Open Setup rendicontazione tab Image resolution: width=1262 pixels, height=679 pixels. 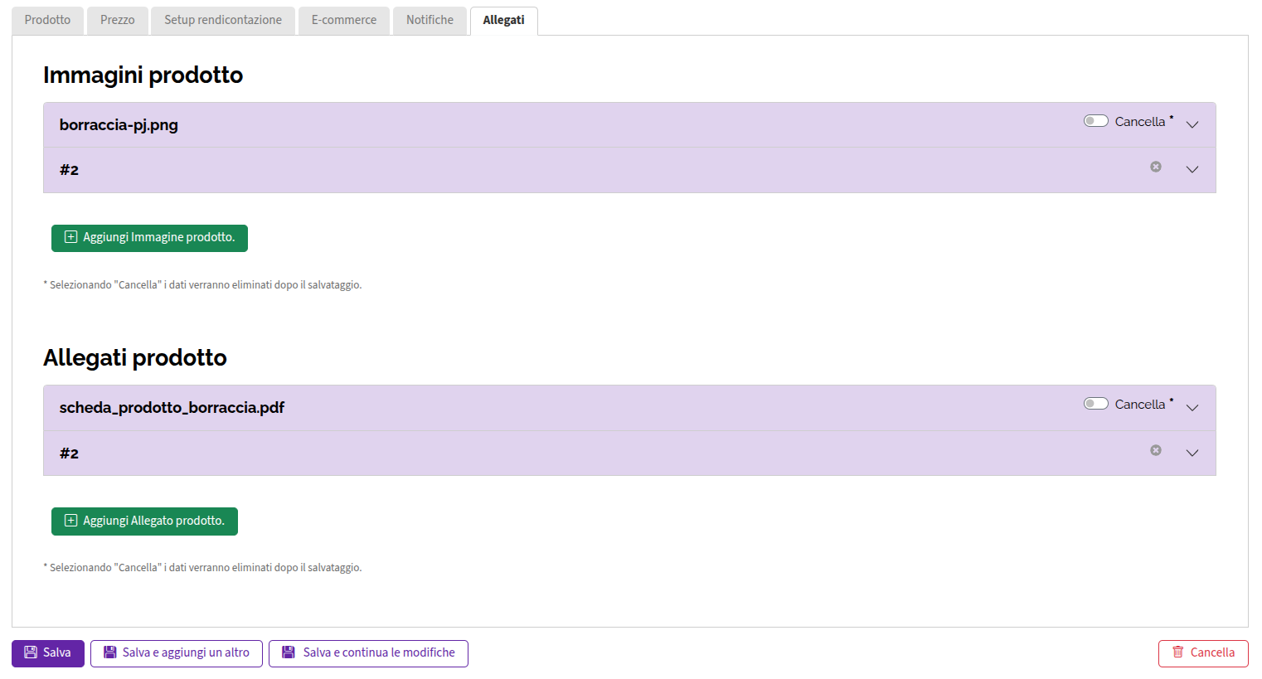coord(223,21)
